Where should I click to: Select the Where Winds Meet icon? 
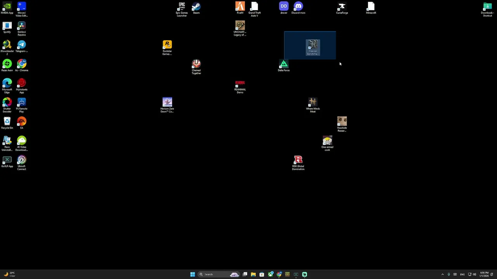point(313,105)
